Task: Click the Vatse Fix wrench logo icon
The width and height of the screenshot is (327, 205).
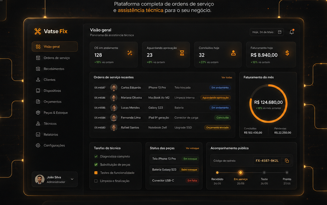Action: 38,31
